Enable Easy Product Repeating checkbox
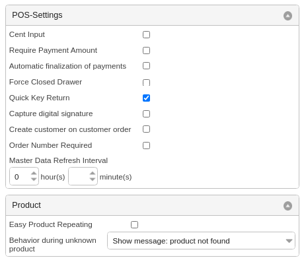304x262 pixels. pos(134,224)
